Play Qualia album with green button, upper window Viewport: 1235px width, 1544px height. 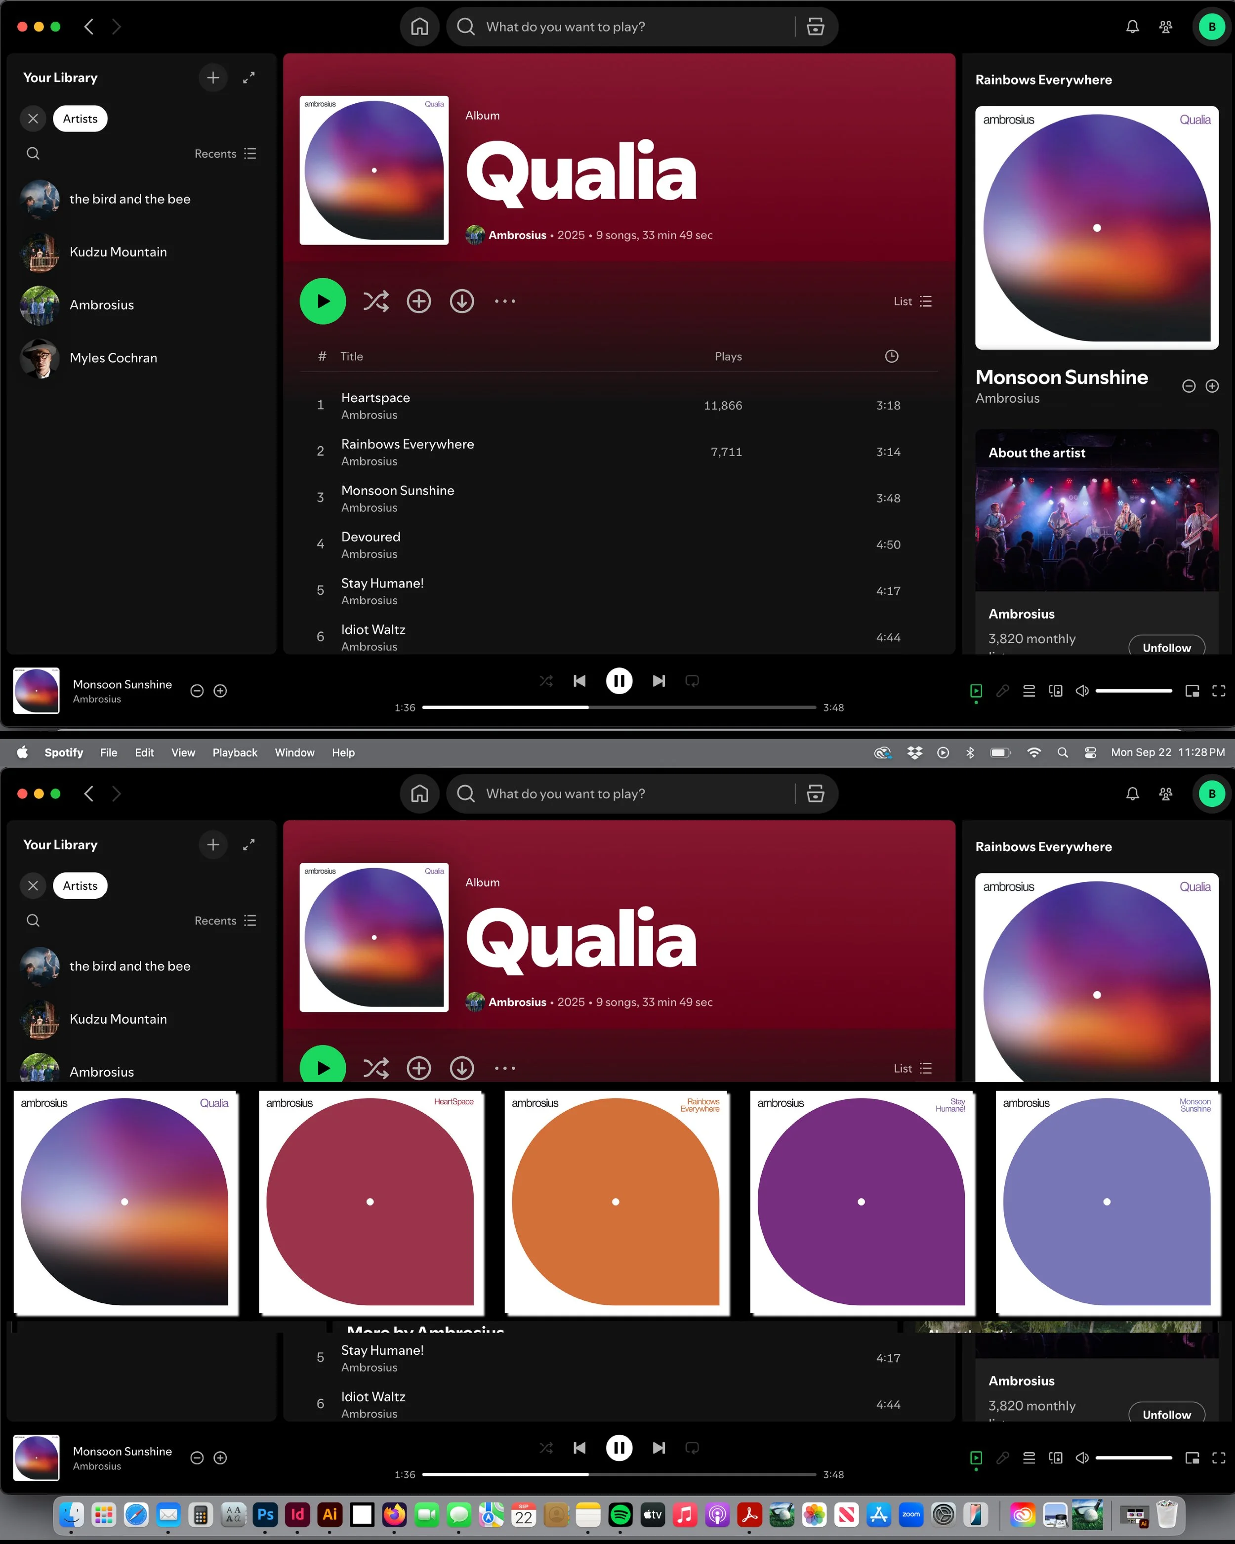point(323,301)
